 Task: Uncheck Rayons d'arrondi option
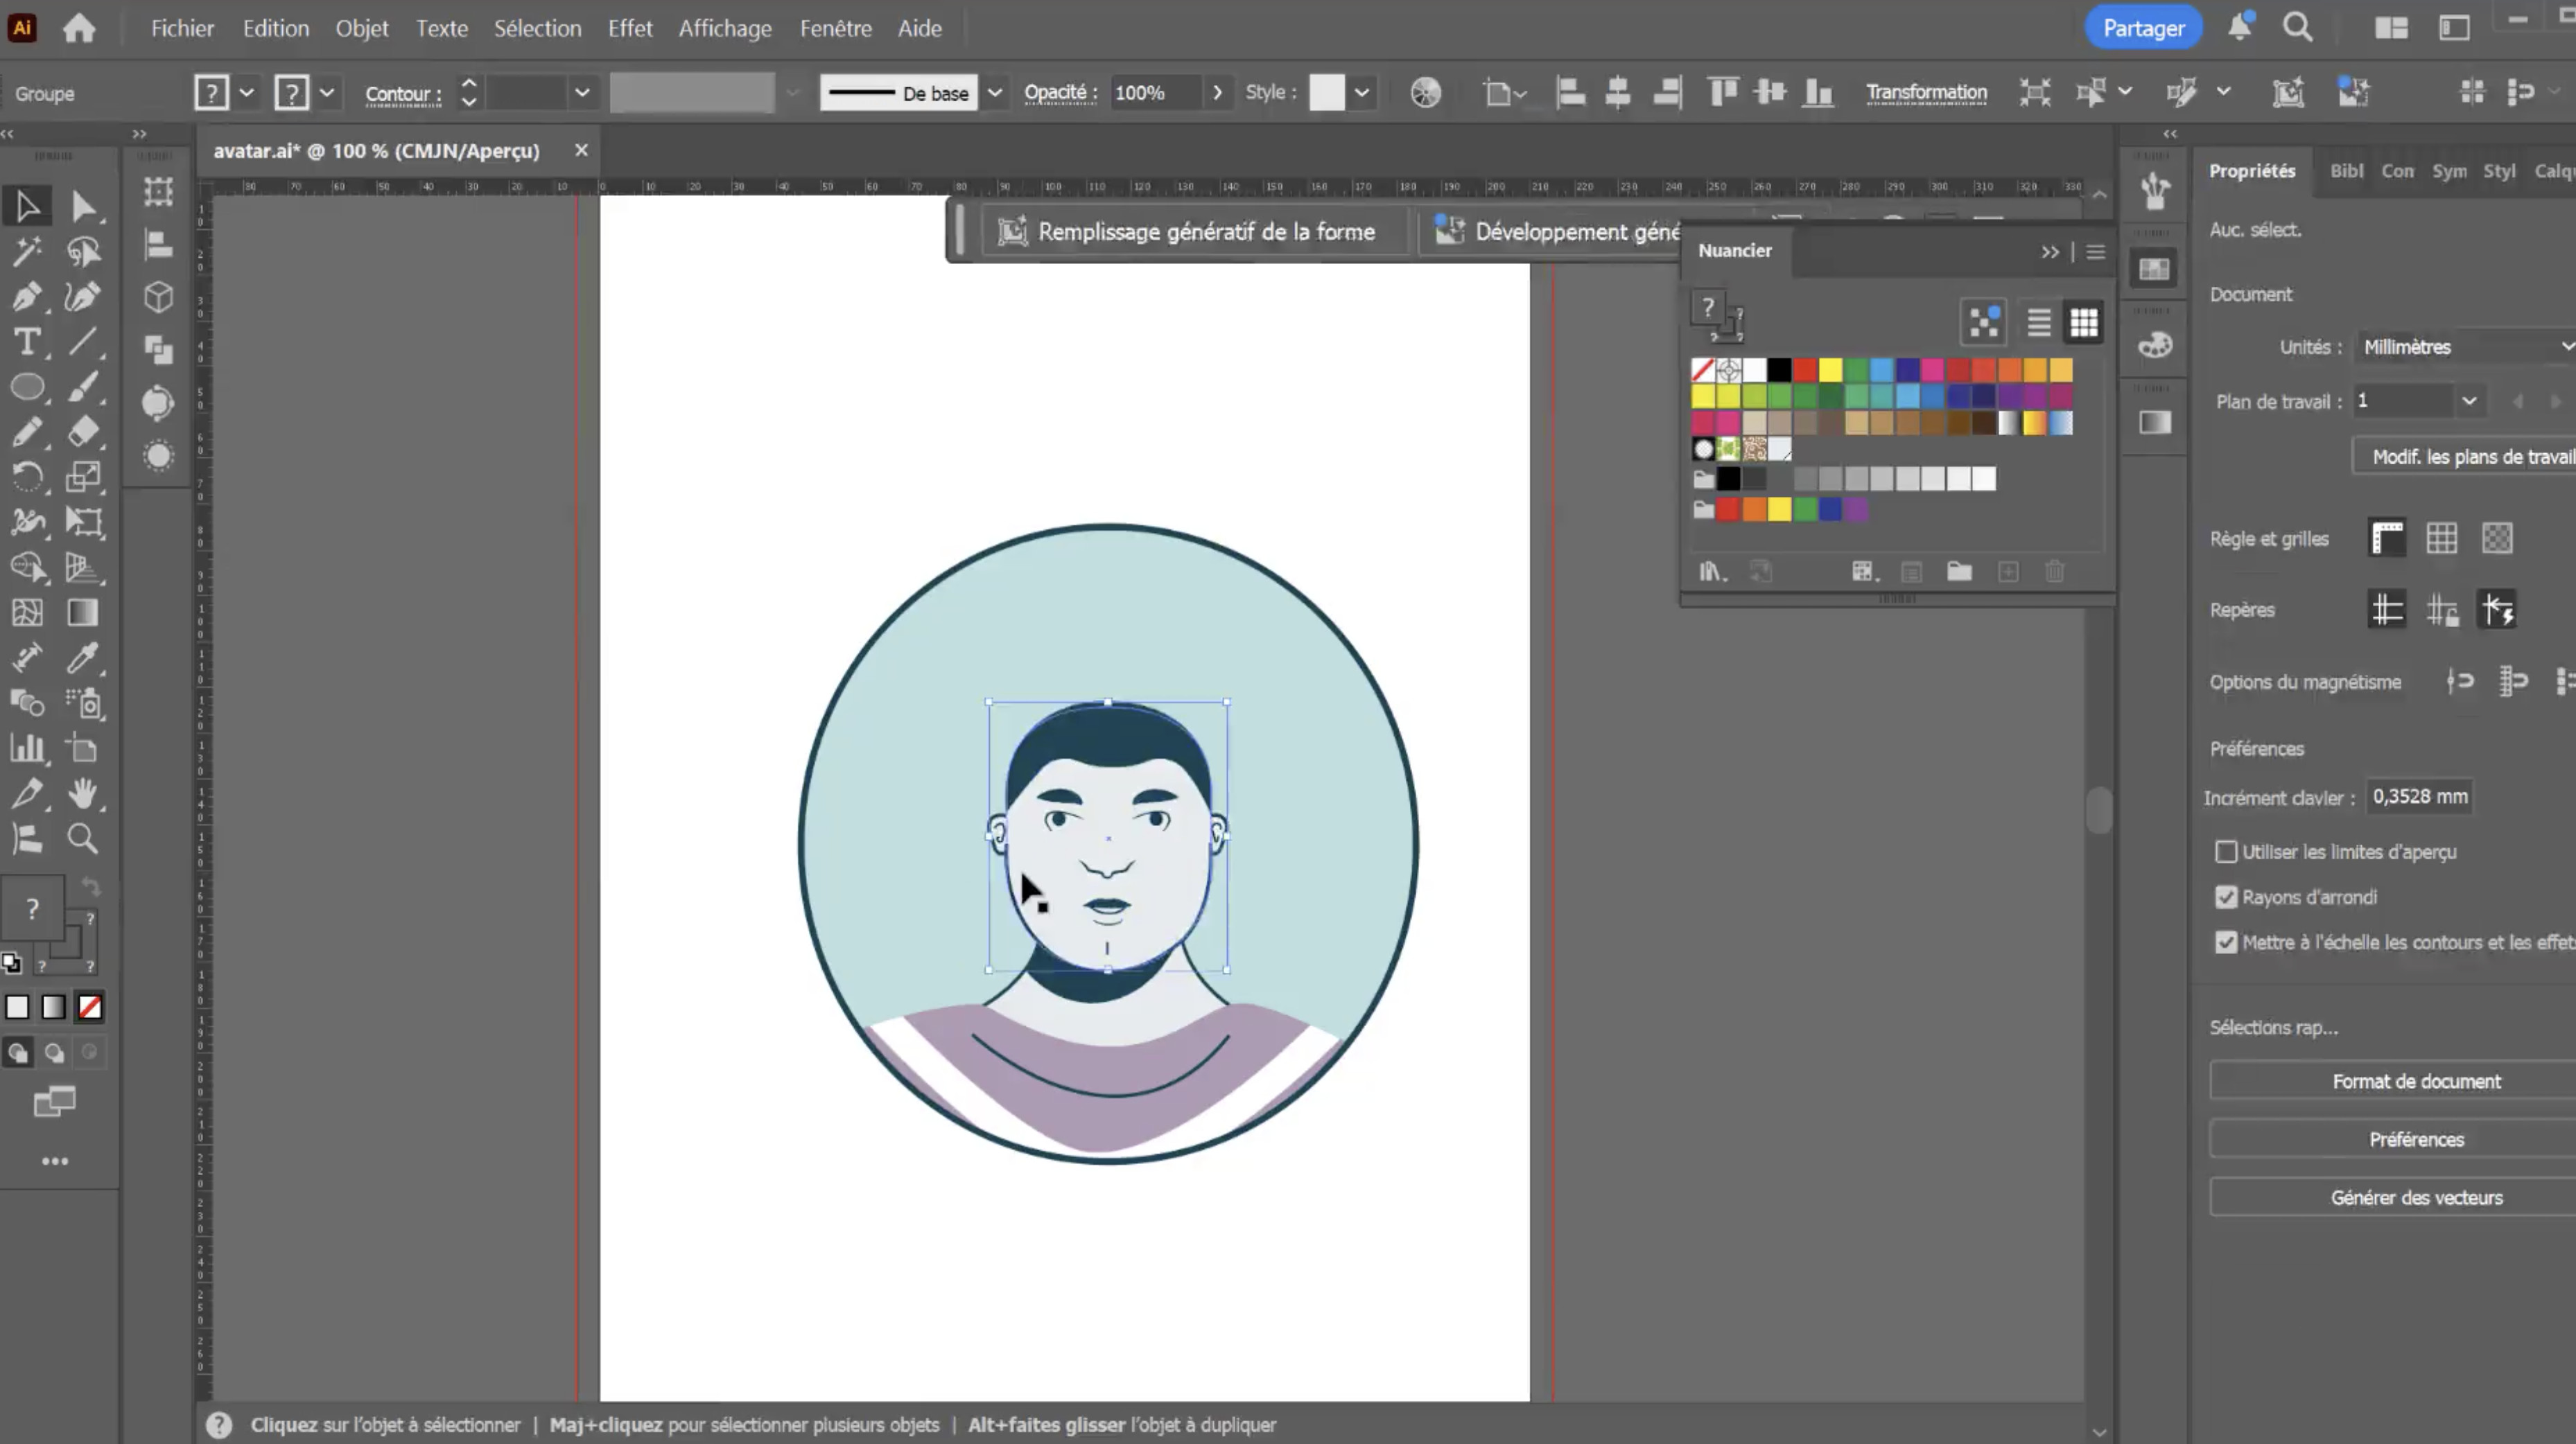pos(2226,897)
